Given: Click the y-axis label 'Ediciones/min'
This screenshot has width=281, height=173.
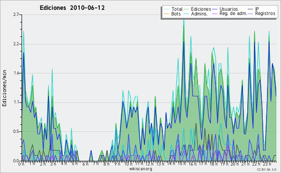Looking at the screenshot, I should 4,88.
